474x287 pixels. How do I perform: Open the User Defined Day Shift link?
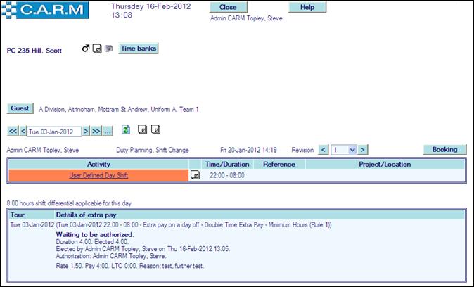point(98,175)
